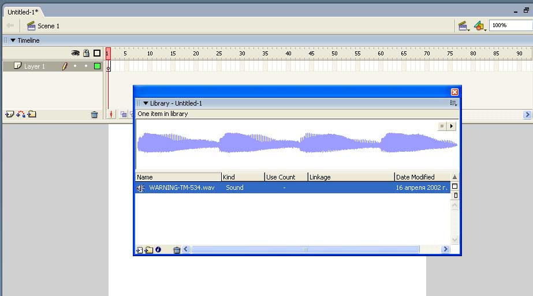Viewport: 533px width, 296px height.
Task: Toggle lock all layers padlock icon
Action: coord(87,53)
